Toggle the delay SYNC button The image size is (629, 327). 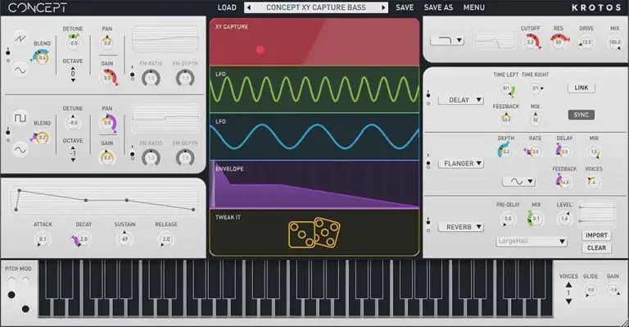(x=581, y=115)
